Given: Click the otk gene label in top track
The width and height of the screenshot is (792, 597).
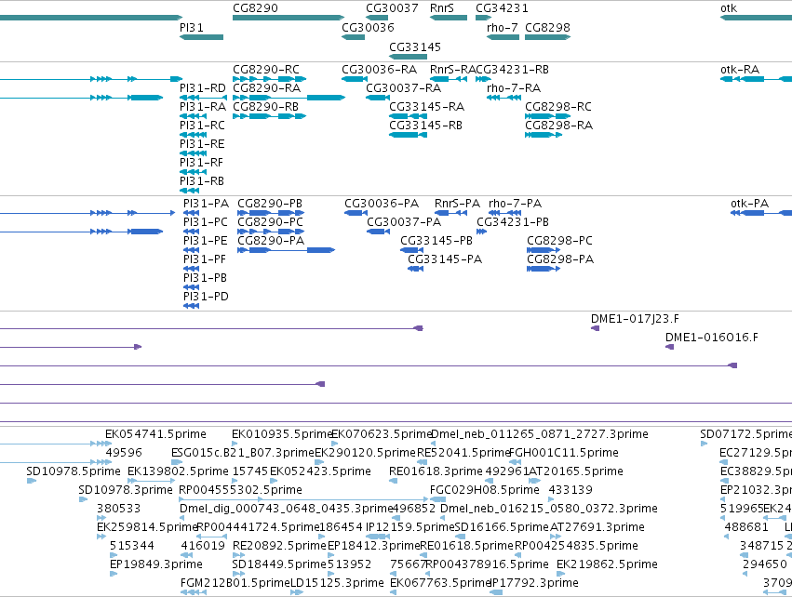Looking at the screenshot, I should (x=729, y=8).
